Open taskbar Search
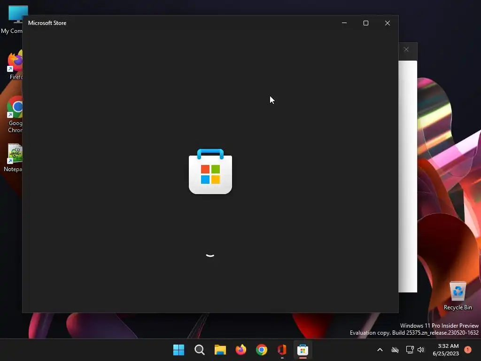 click(199, 350)
